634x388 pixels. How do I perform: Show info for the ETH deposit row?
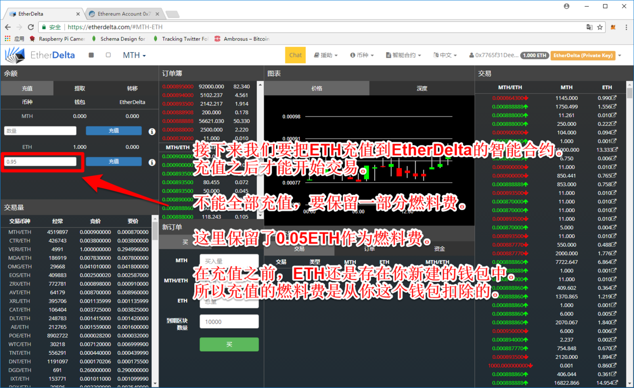coord(152,162)
